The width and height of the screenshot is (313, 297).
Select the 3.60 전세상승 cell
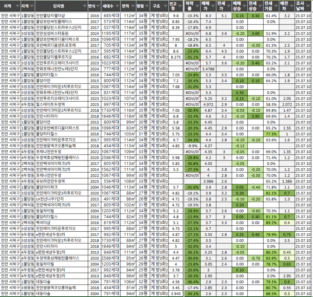click(x=255, y=34)
